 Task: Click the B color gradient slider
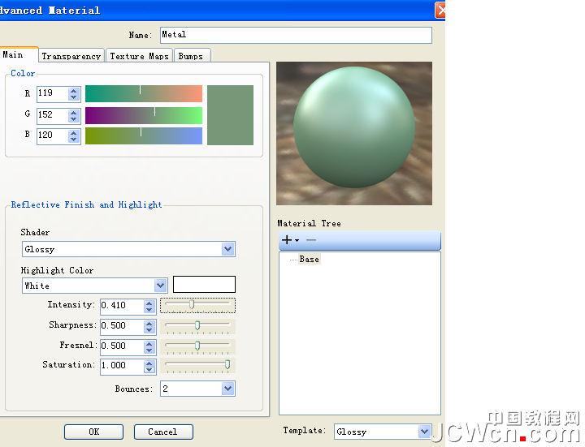[x=144, y=136]
